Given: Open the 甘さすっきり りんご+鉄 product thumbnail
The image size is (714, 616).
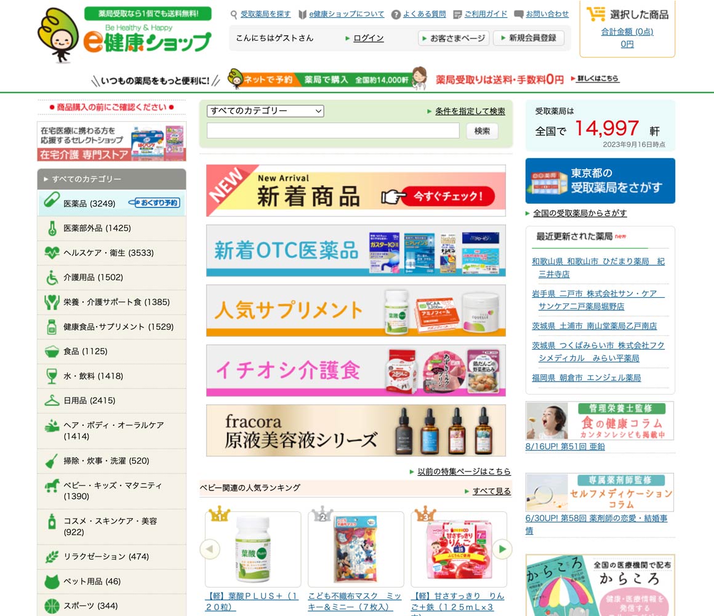Looking at the screenshot, I should pos(459,550).
